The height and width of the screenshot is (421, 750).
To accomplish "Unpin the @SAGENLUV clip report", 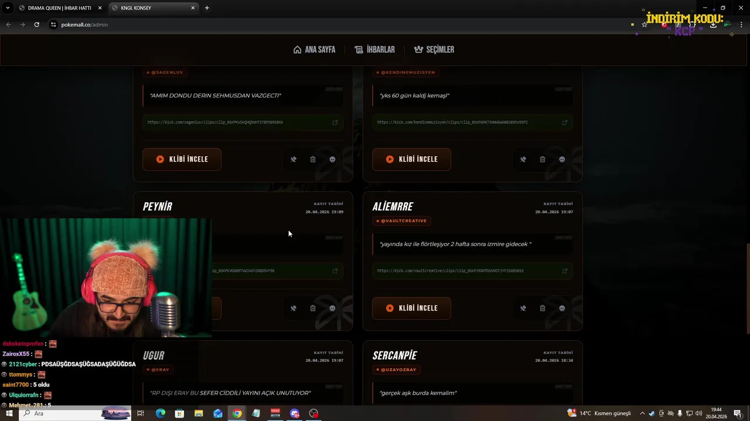I will coord(294,159).
